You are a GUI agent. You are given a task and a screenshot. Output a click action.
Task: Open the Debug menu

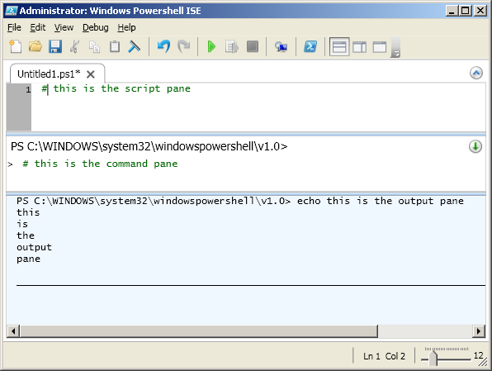pyautogui.click(x=96, y=27)
